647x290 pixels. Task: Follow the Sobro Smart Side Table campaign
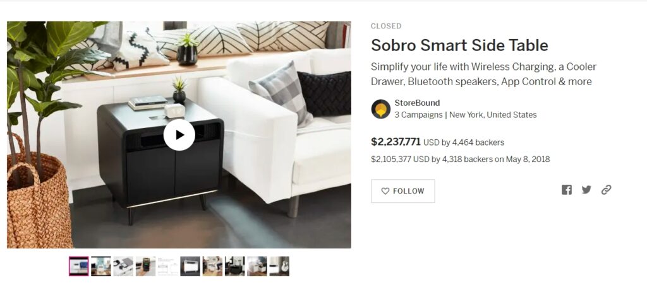(x=402, y=191)
